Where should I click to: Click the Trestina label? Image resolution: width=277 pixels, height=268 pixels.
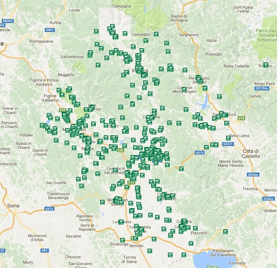pyautogui.click(x=250, y=189)
